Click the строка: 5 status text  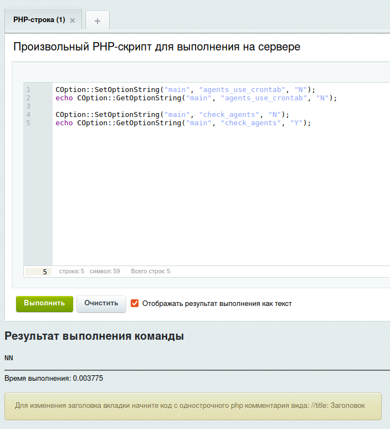coord(71,271)
